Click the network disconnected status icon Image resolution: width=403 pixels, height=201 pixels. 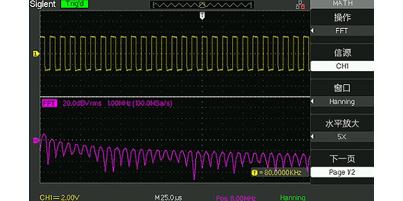click(x=300, y=5)
